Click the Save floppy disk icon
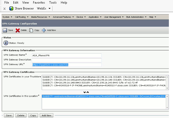The image size is (173, 121). tap(5, 30)
